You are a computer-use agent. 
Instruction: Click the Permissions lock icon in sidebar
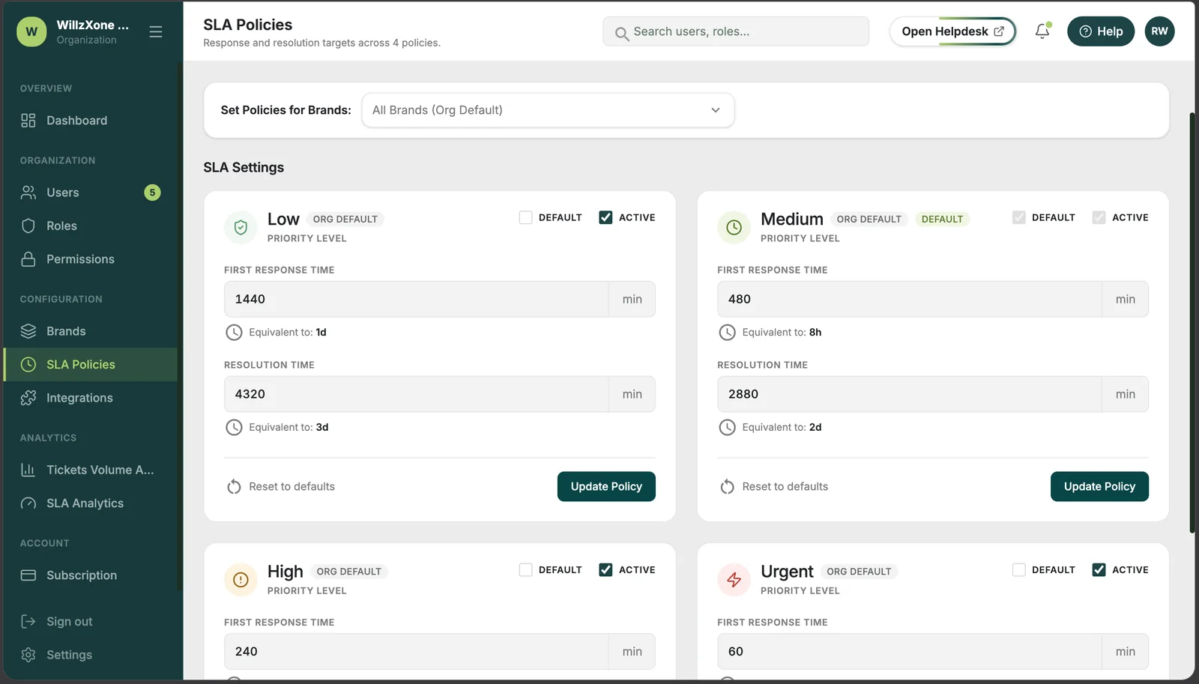pos(28,259)
